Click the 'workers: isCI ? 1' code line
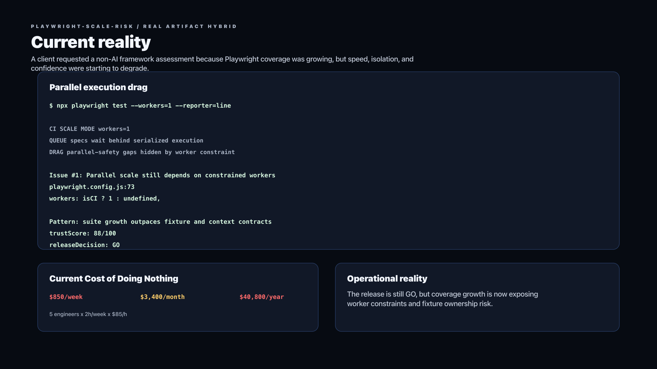The width and height of the screenshot is (657, 369). pyautogui.click(x=105, y=199)
